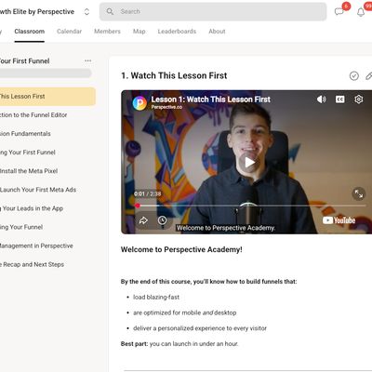The image size is (372, 372).
Task: Mute the video using speaker icon
Action: 321,100
